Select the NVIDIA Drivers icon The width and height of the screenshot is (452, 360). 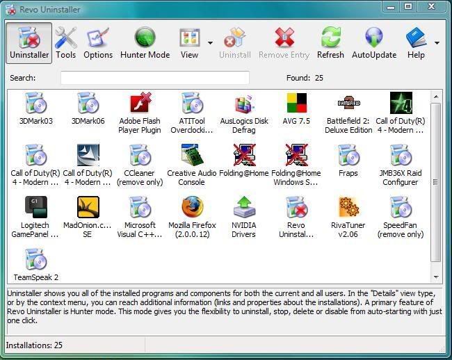pos(244,207)
